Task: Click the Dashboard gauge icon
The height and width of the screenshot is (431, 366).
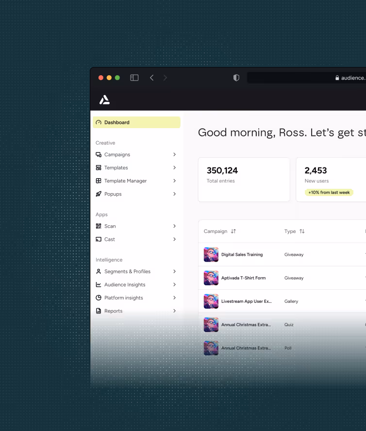Action: pyautogui.click(x=99, y=122)
